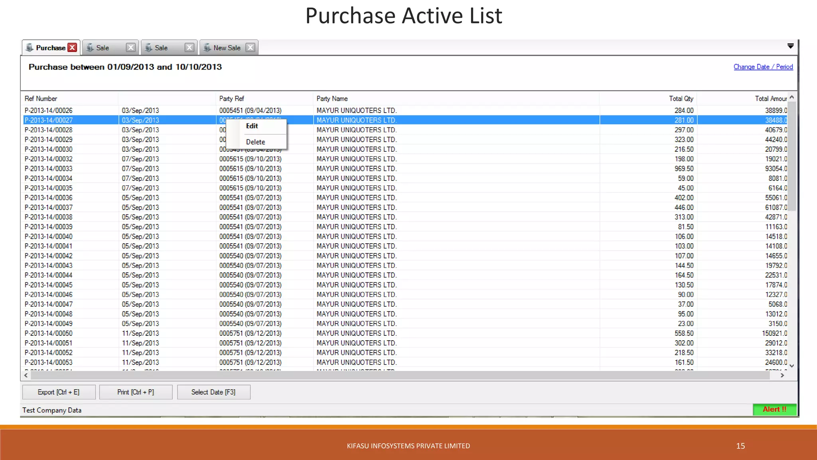The height and width of the screenshot is (460, 817).
Task: Click quantity 558.50 cell
Action: click(x=684, y=333)
